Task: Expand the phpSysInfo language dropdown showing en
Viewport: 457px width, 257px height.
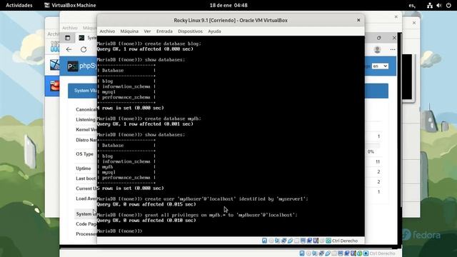Action: point(380,66)
